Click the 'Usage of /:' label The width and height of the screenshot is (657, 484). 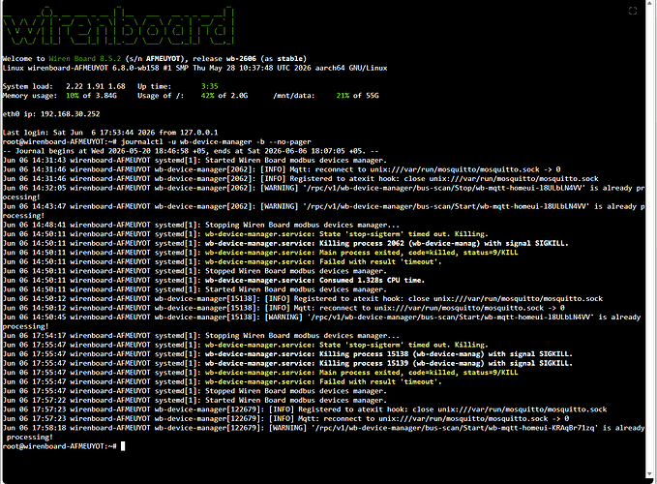(x=161, y=96)
